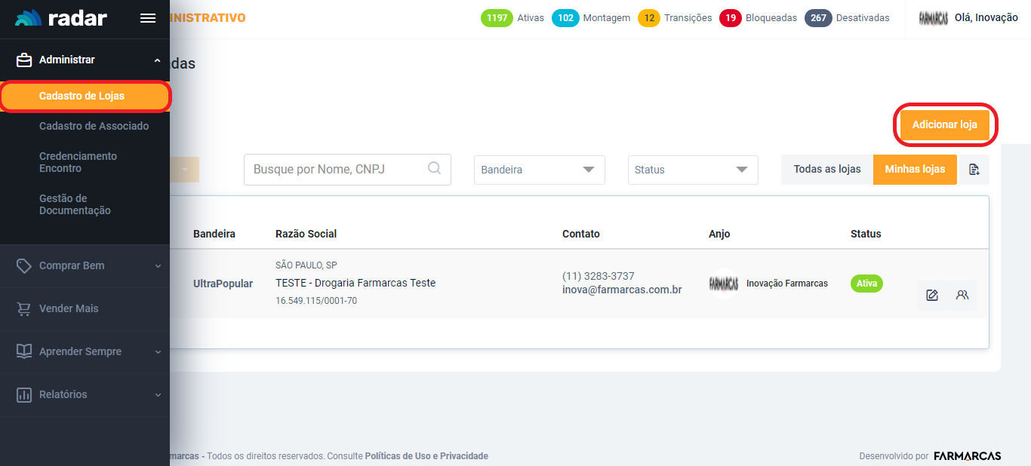1031x466 pixels.
Task: Open the Status dropdown
Action: [x=692, y=170]
